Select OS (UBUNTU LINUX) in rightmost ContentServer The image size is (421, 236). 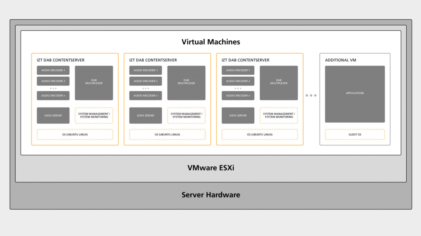pyautogui.click(x=260, y=134)
